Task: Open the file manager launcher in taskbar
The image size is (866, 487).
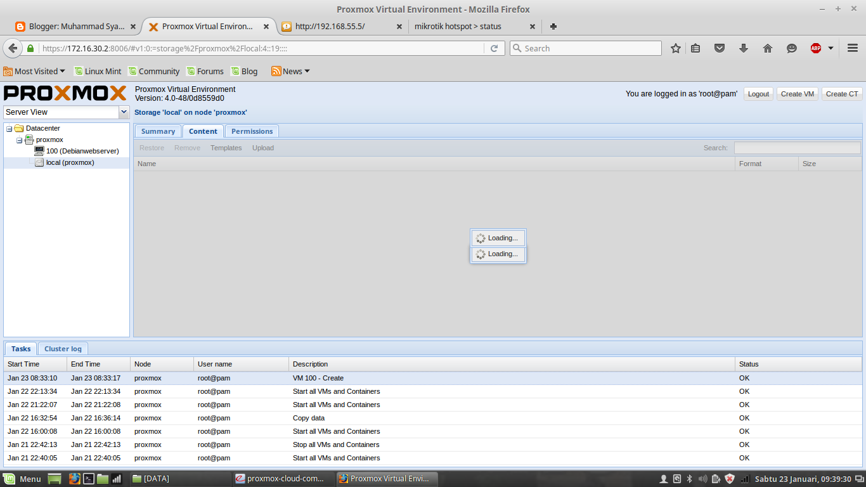Action: [x=103, y=479]
